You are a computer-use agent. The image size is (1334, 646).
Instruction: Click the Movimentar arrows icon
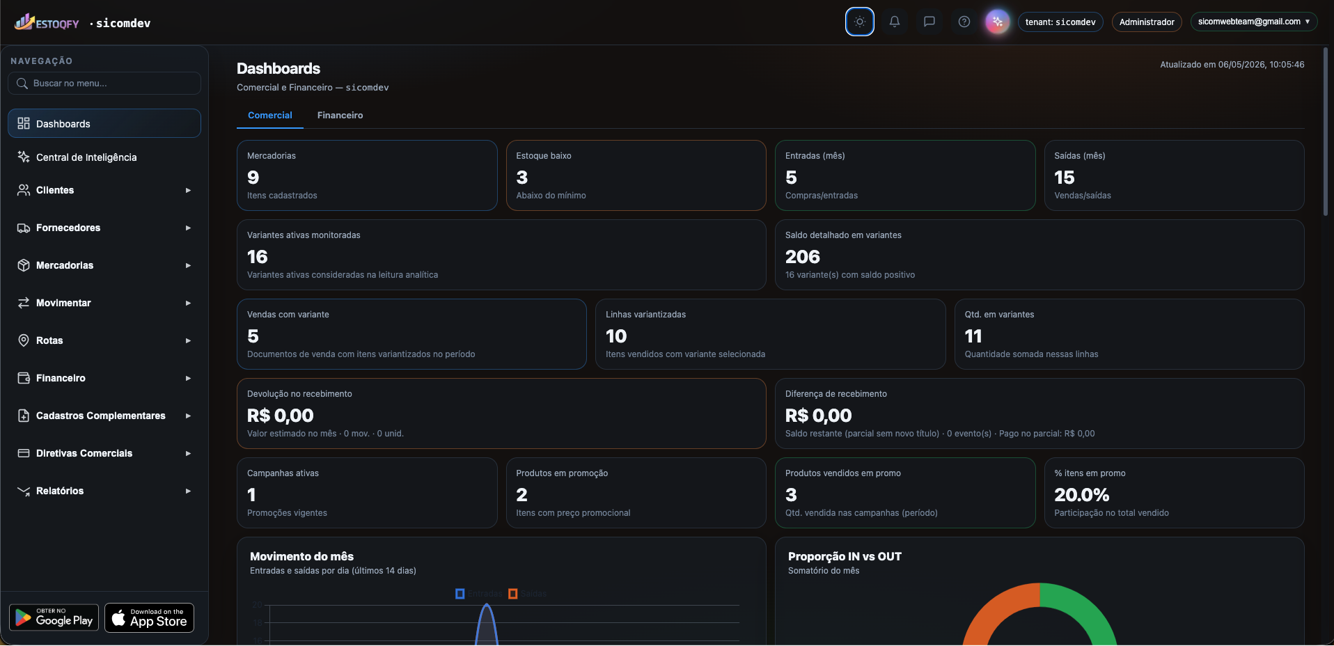coord(24,303)
